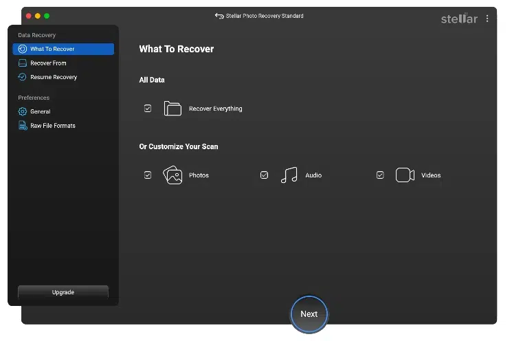
Task: Open the three-dot more options menu
Action: pyautogui.click(x=487, y=19)
